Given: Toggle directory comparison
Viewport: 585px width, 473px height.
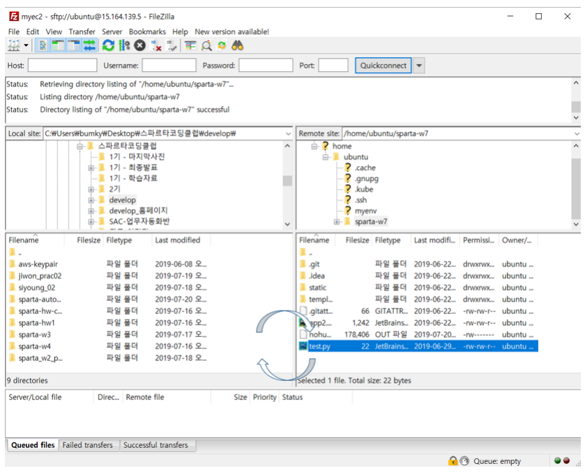Looking at the screenshot, I should click(x=206, y=45).
